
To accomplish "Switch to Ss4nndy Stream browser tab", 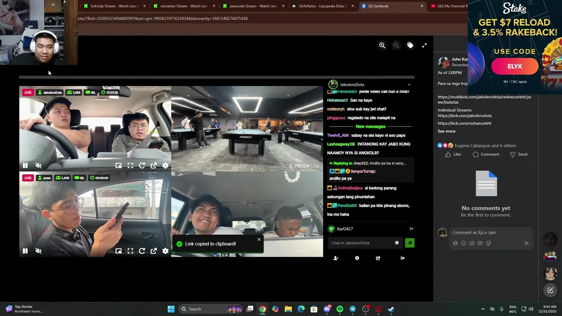I will click(114, 6).
